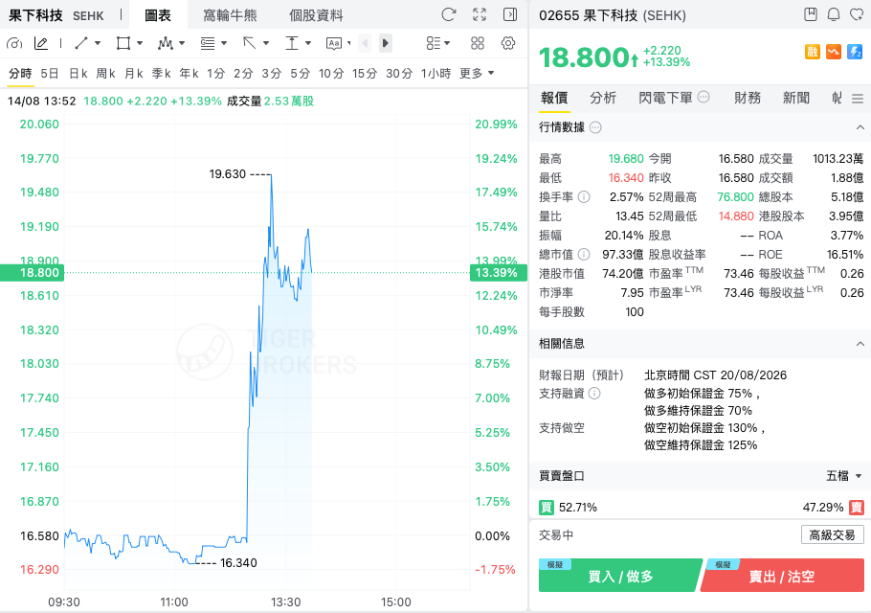Screen dimensions: 871x613
Task: Open wave pattern tool dropdown arrow
Action: pos(182,43)
